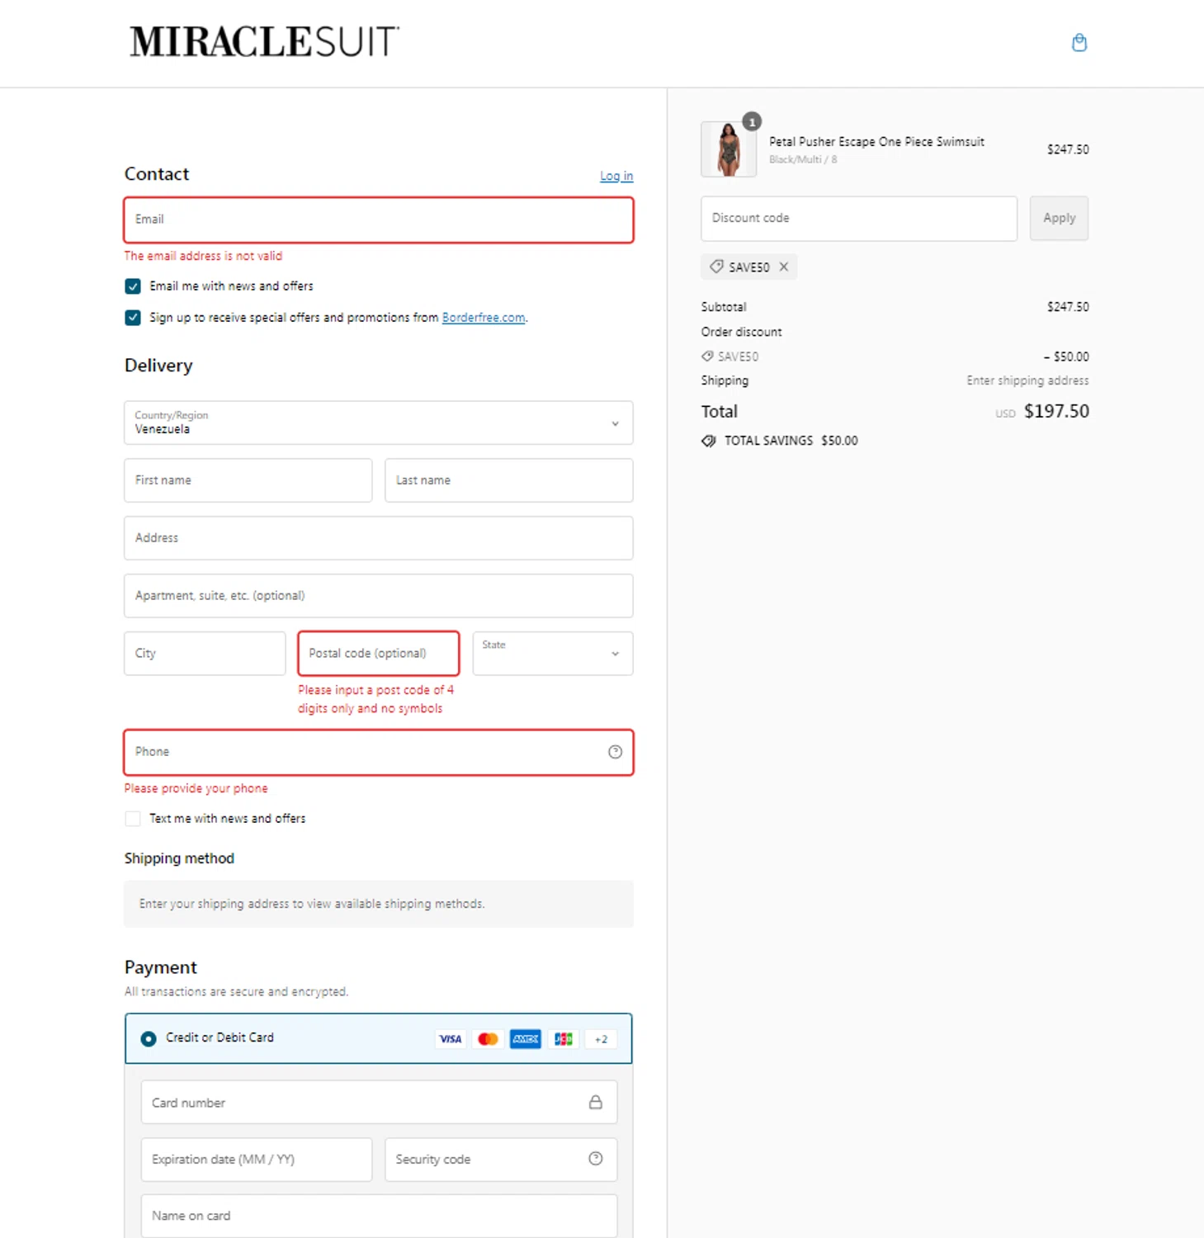Click the shipping method placeholder notice
This screenshot has height=1238, width=1204.
pos(379,904)
